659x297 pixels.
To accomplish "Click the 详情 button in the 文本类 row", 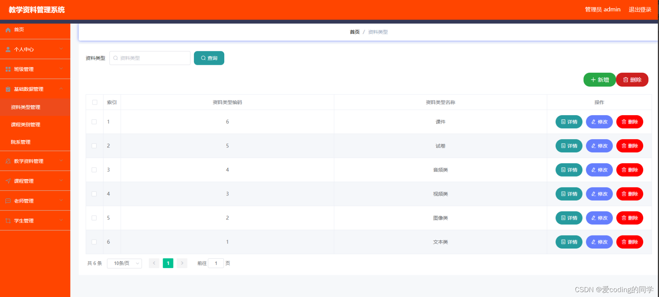I will (569, 242).
